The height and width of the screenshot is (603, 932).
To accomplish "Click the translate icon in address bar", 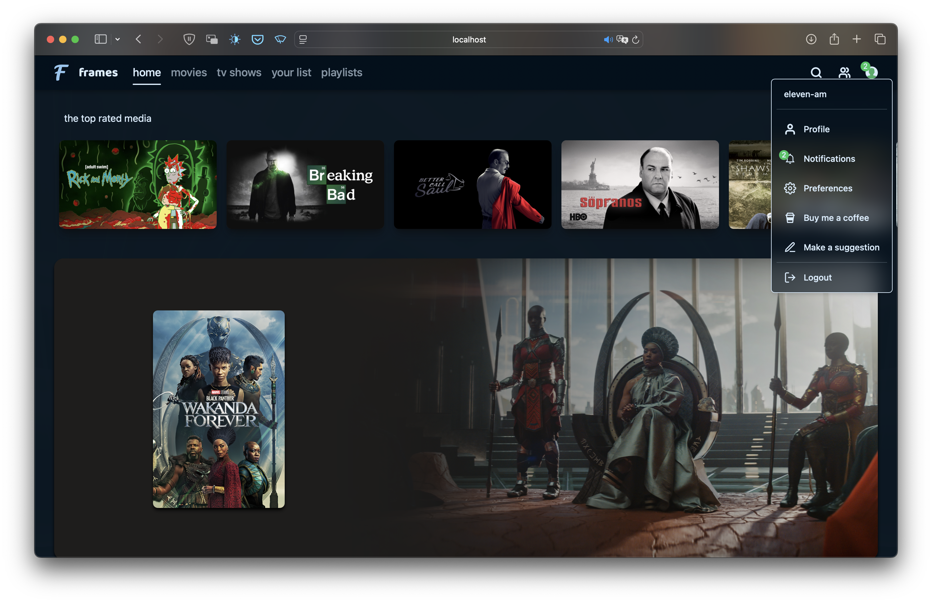I will (622, 39).
